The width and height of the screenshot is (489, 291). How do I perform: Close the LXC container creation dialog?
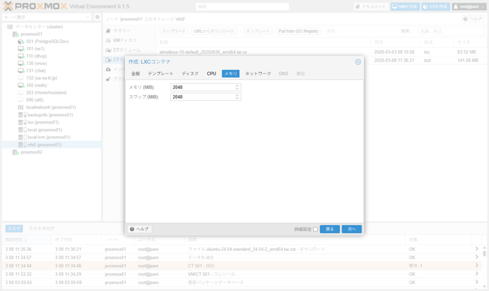click(358, 62)
